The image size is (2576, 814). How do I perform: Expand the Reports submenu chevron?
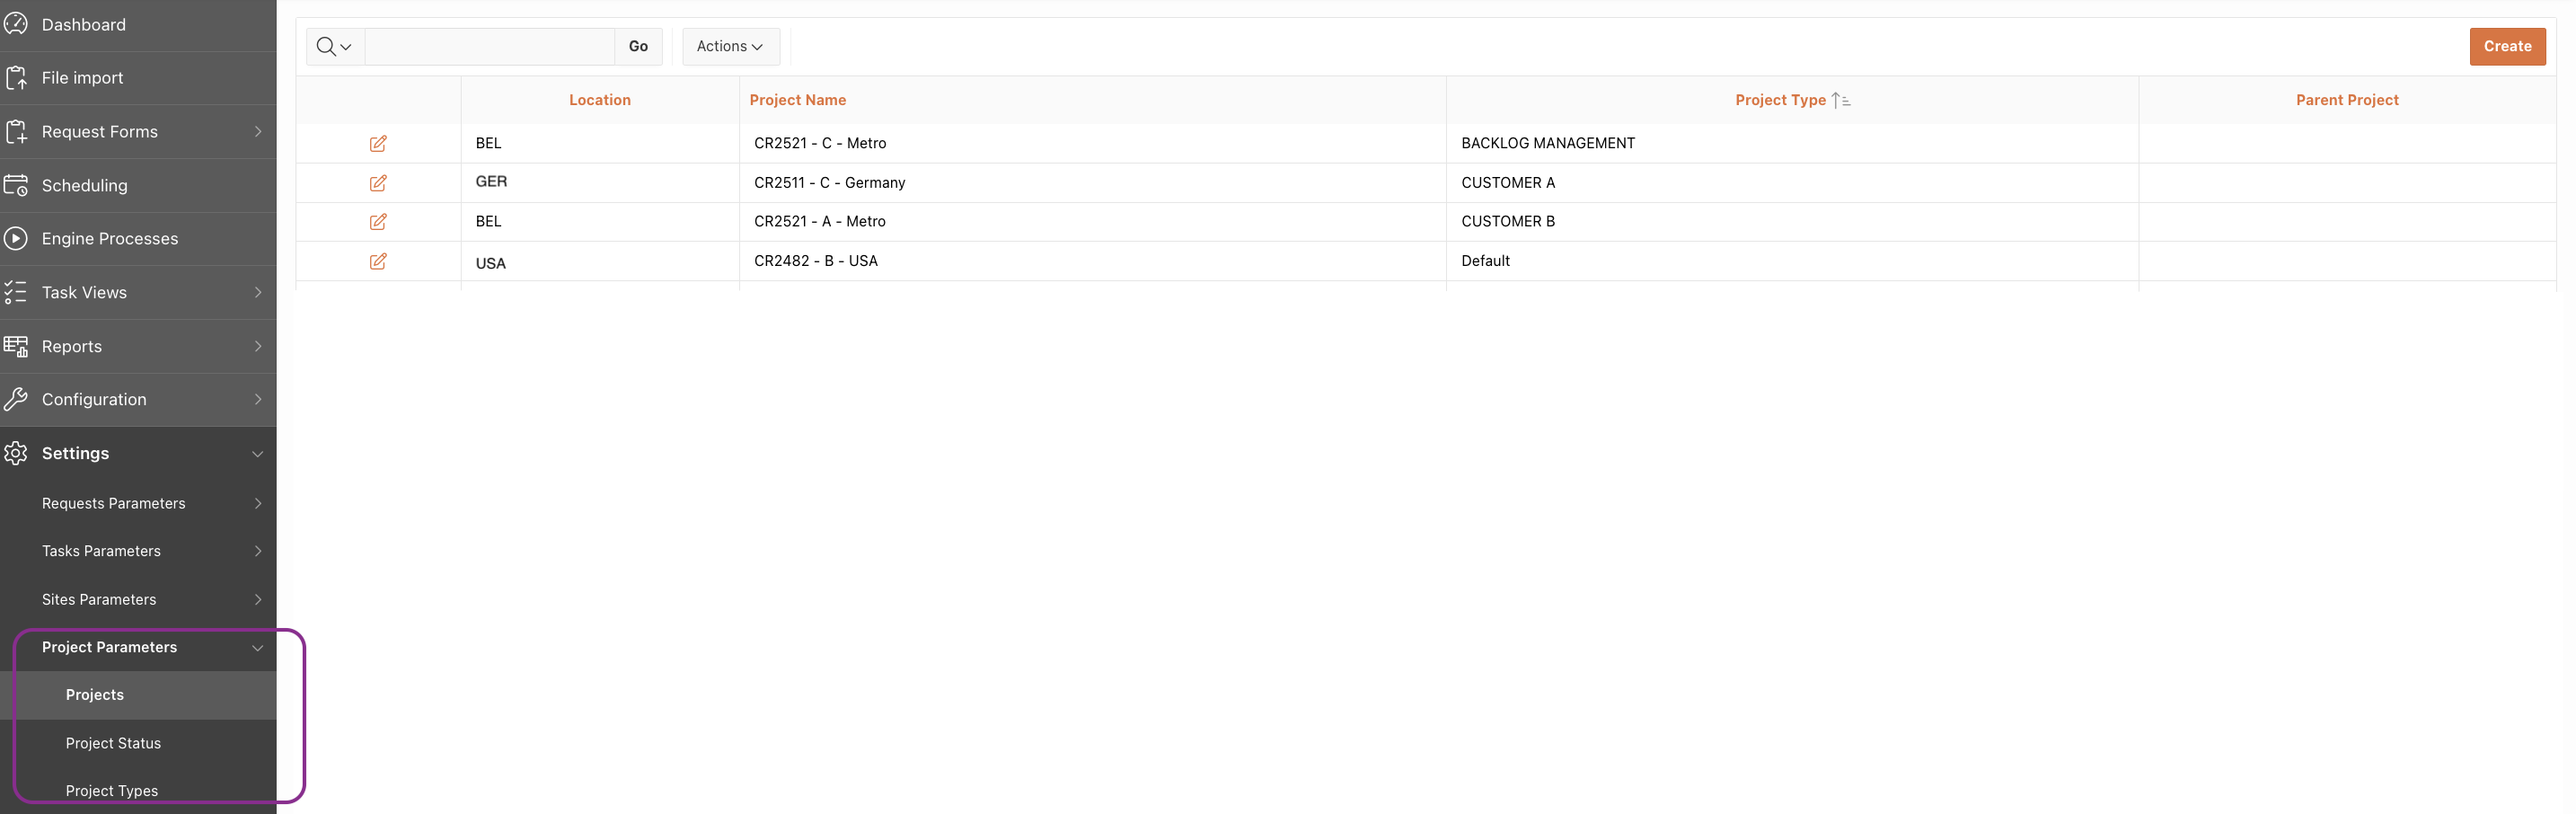tap(258, 346)
